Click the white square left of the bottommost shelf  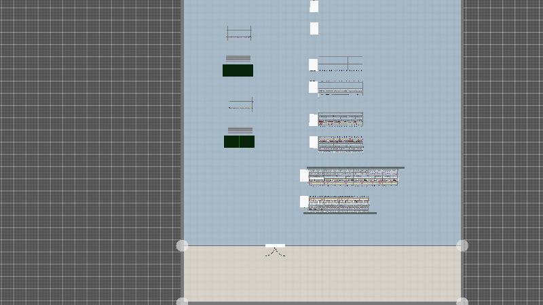[304, 201]
